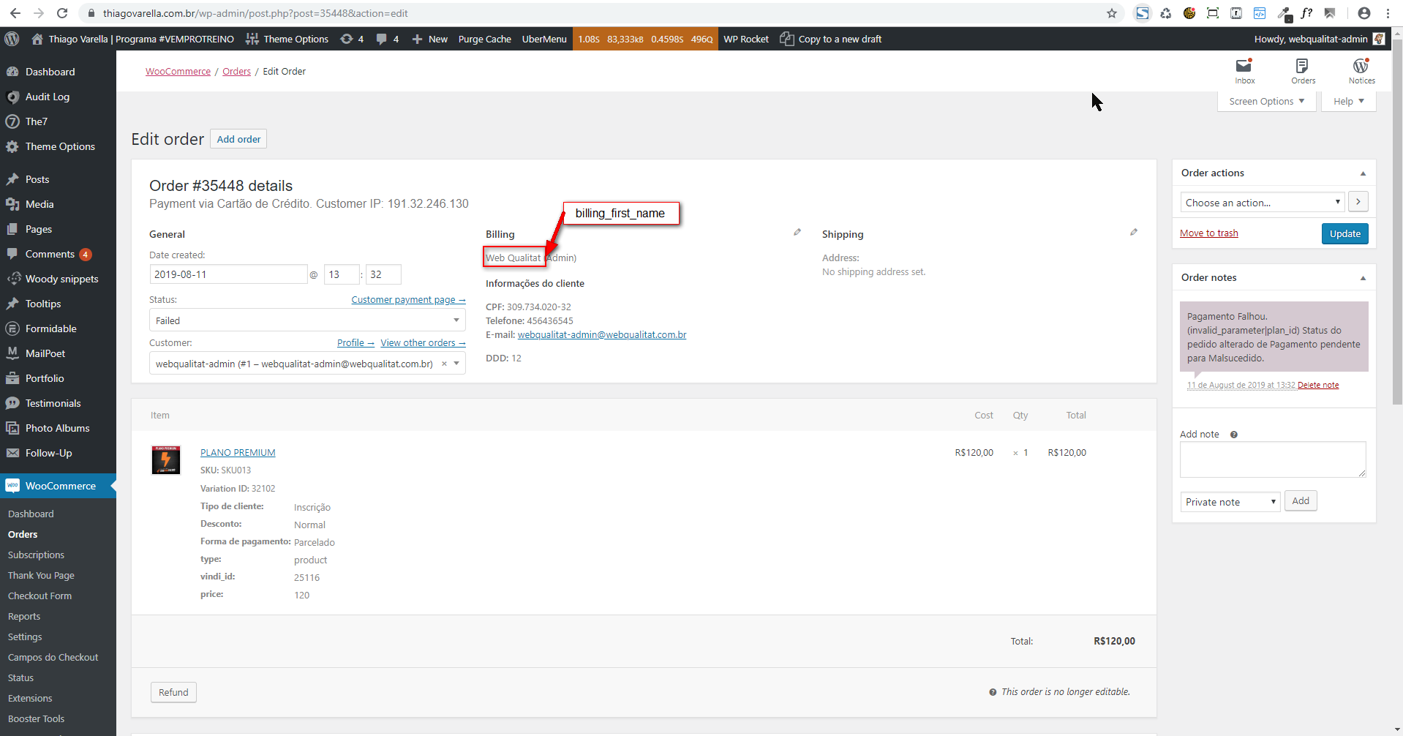
Task: Expand Screen Options panel
Action: click(x=1267, y=102)
